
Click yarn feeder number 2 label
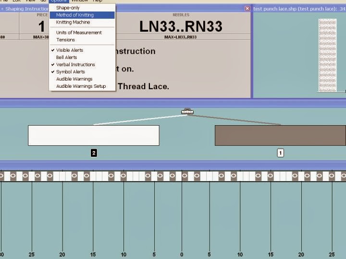click(x=94, y=153)
